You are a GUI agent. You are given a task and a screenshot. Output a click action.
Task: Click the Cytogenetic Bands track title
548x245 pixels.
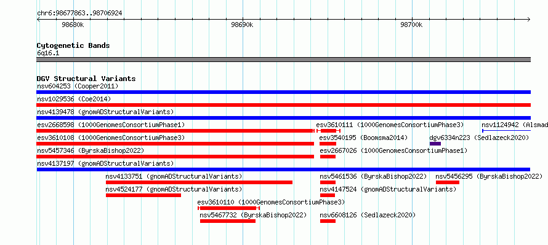click(x=73, y=45)
